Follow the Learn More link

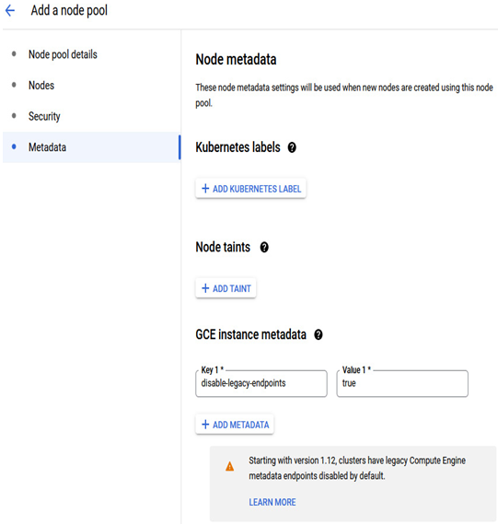[x=272, y=502]
